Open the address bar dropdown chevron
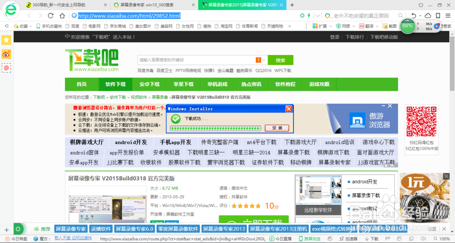The image size is (455, 243). [x=318, y=15]
